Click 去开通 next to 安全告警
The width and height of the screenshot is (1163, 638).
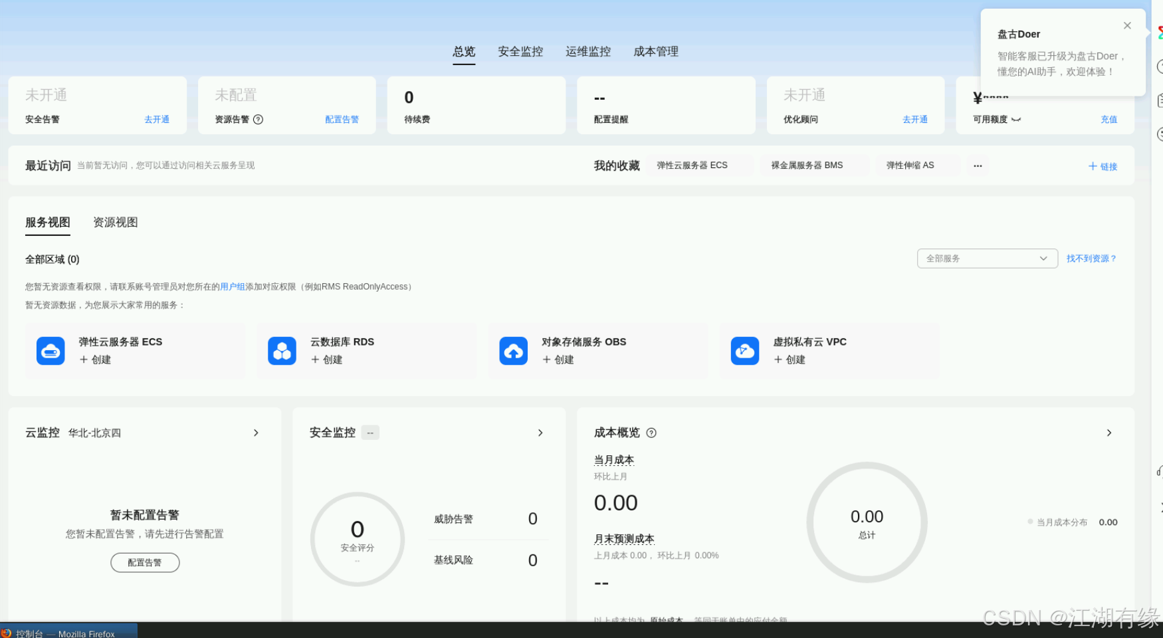click(x=157, y=120)
